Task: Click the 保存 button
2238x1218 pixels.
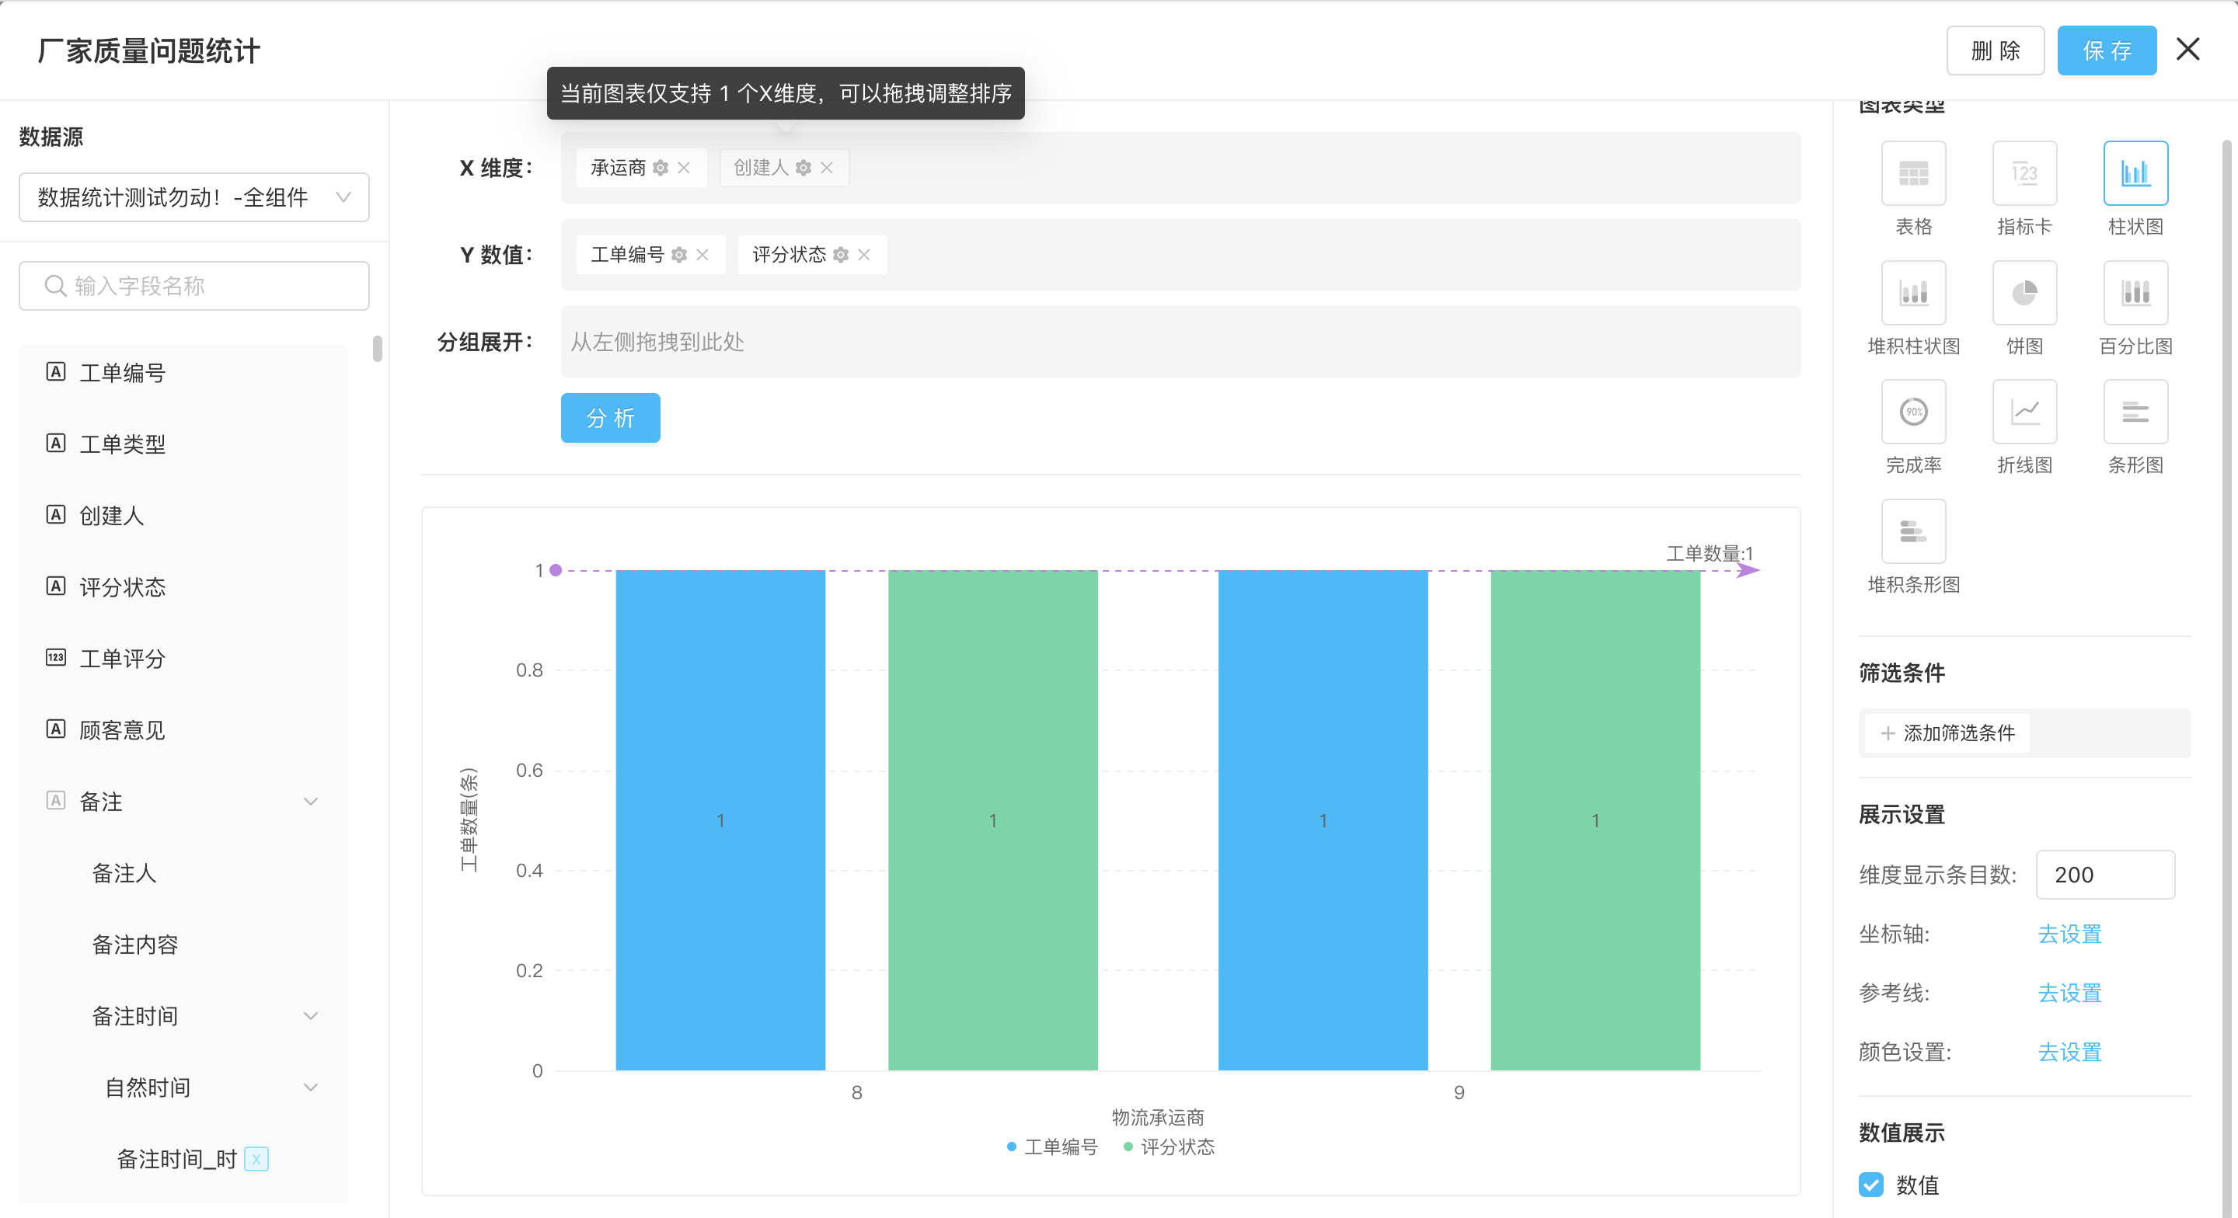Action: (2107, 50)
